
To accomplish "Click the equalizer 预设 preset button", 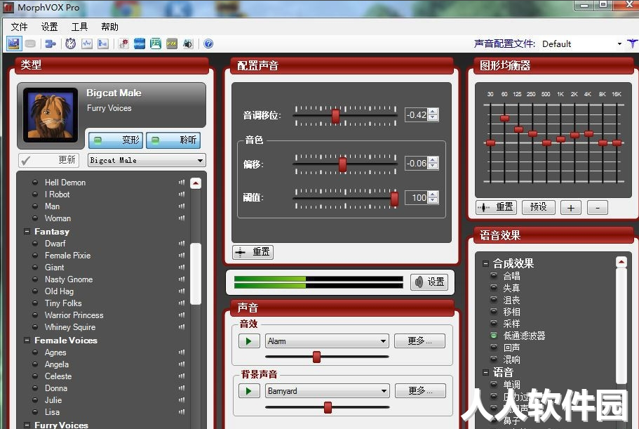I will pos(538,207).
